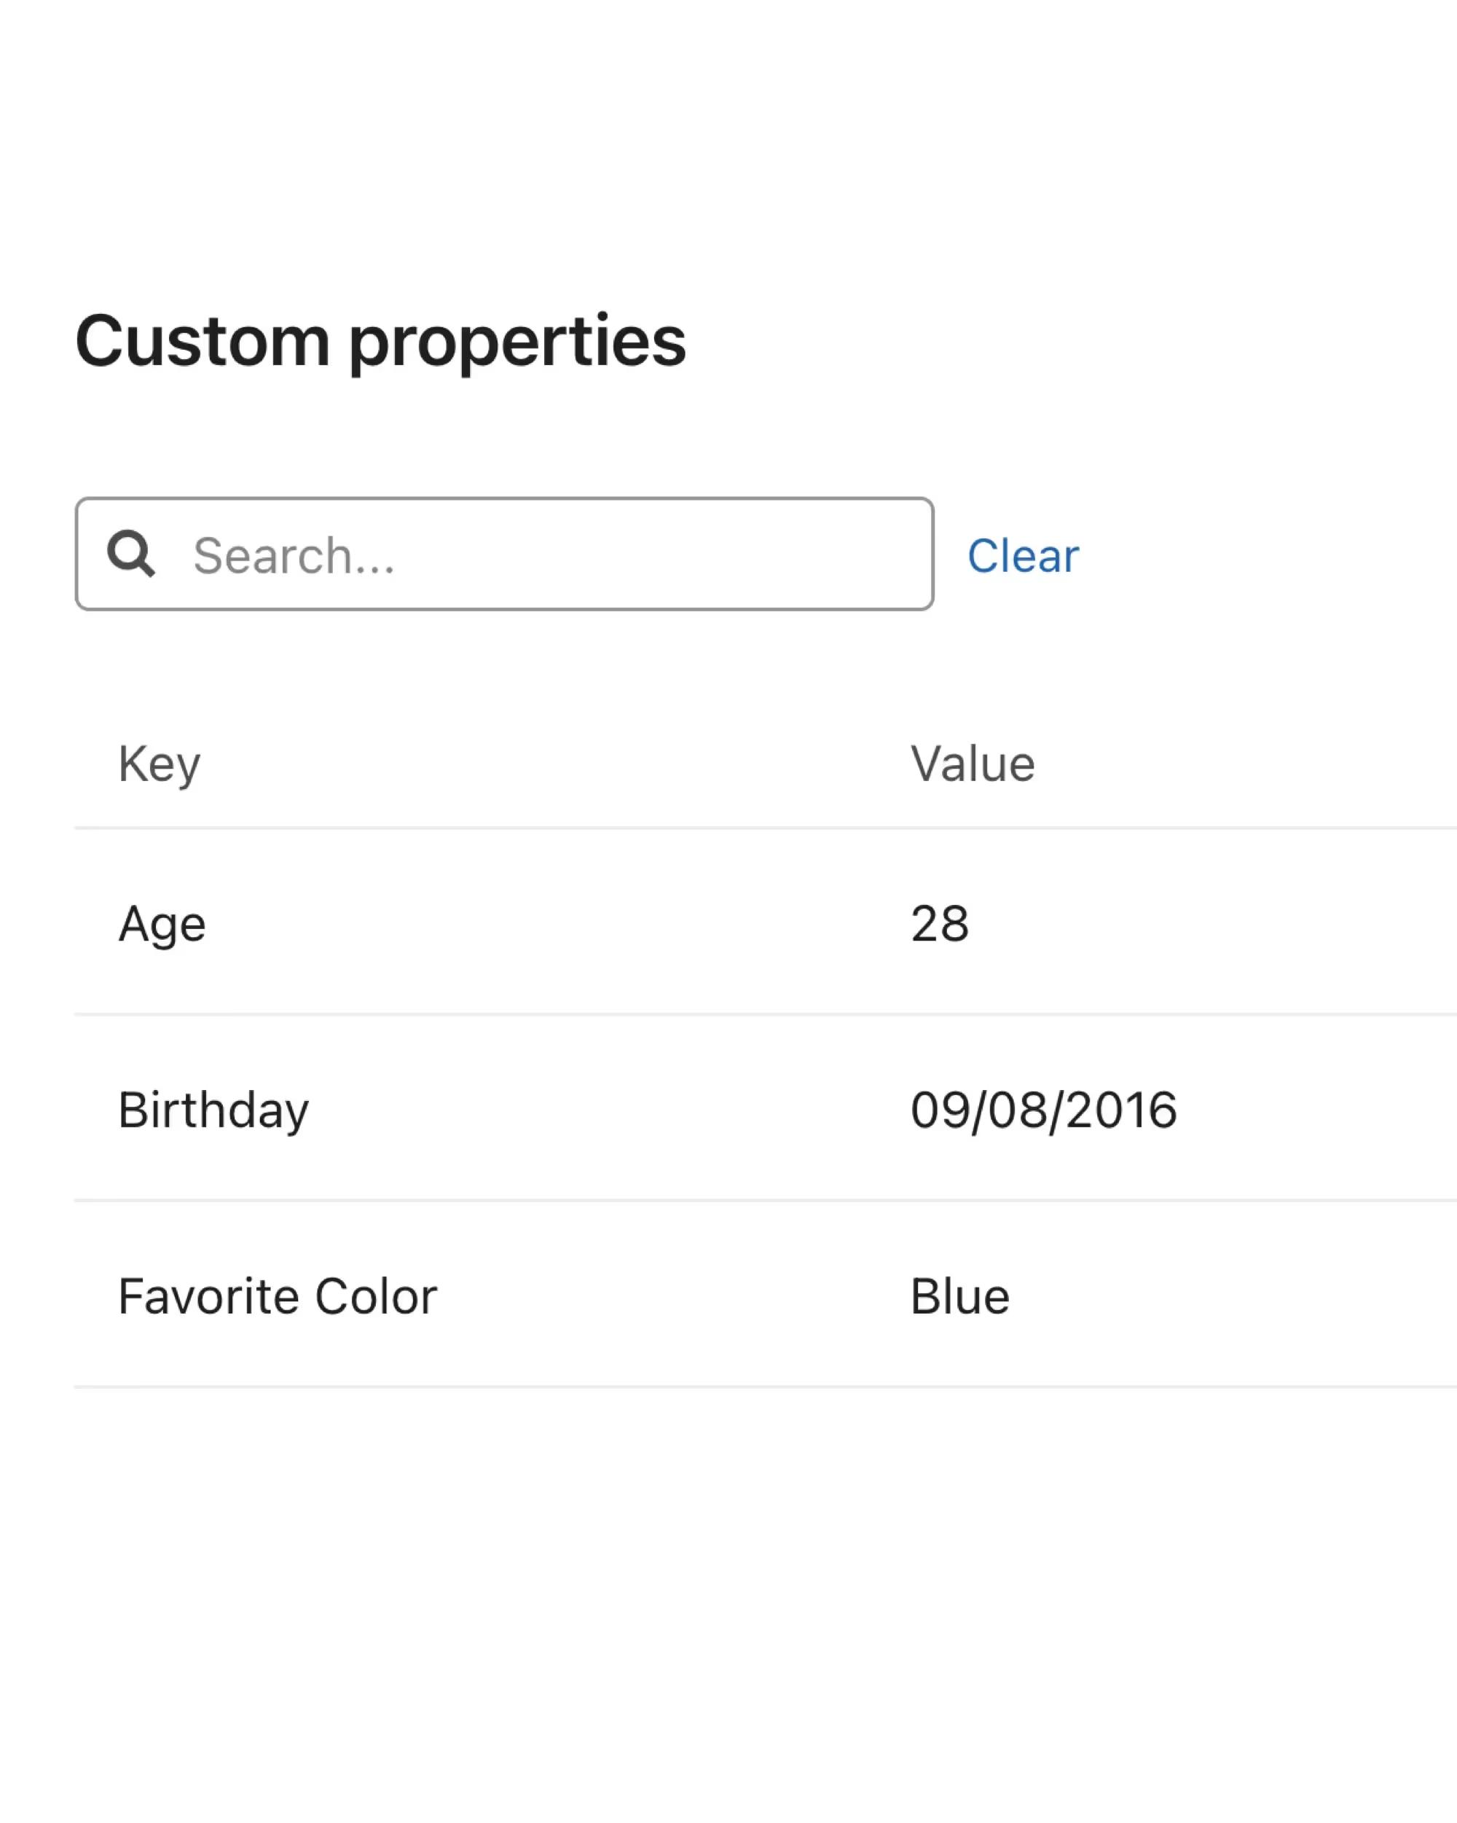Click the 09/08/2016 birthday value
This screenshot has height=1823, width=1457.
tap(1042, 1110)
